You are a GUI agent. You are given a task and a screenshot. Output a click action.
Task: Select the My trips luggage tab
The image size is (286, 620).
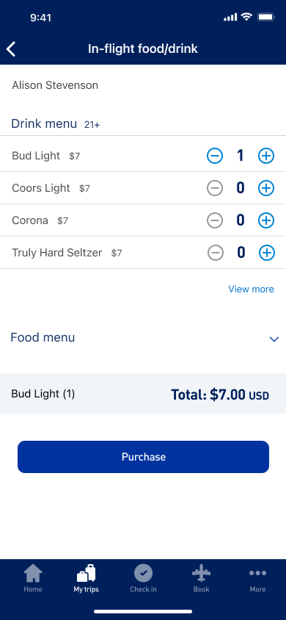(x=86, y=578)
